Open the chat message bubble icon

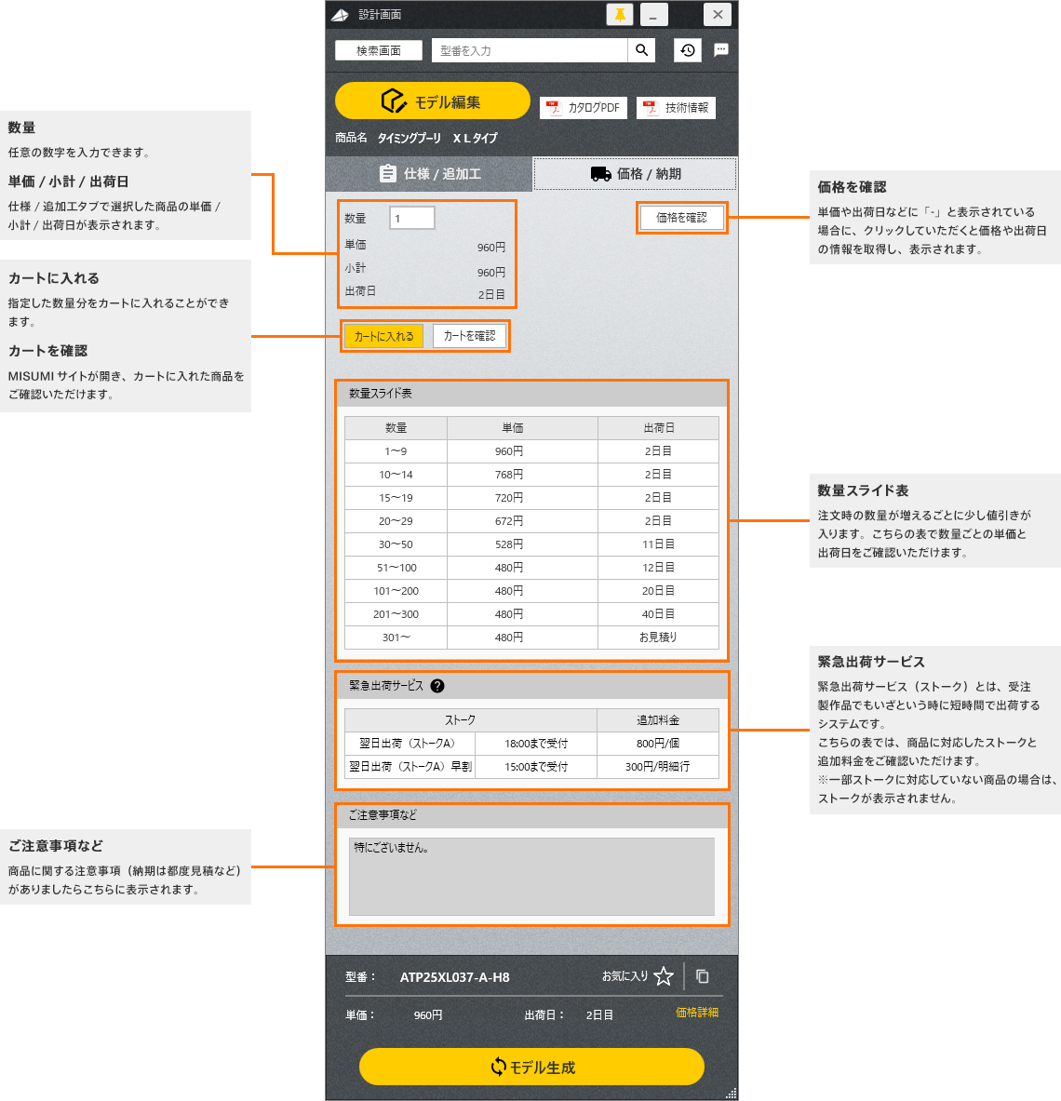coord(721,50)
